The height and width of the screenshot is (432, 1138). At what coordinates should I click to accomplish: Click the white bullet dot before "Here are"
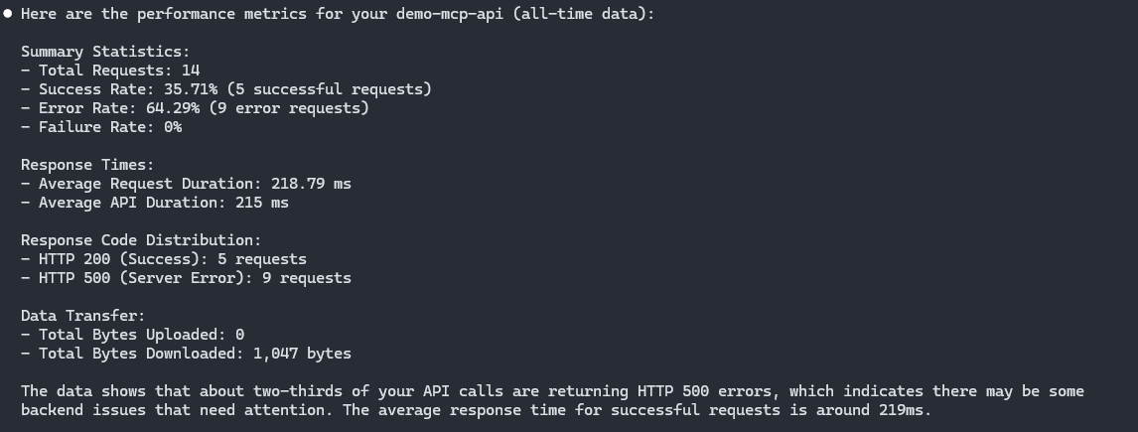[x=7, y=15]
